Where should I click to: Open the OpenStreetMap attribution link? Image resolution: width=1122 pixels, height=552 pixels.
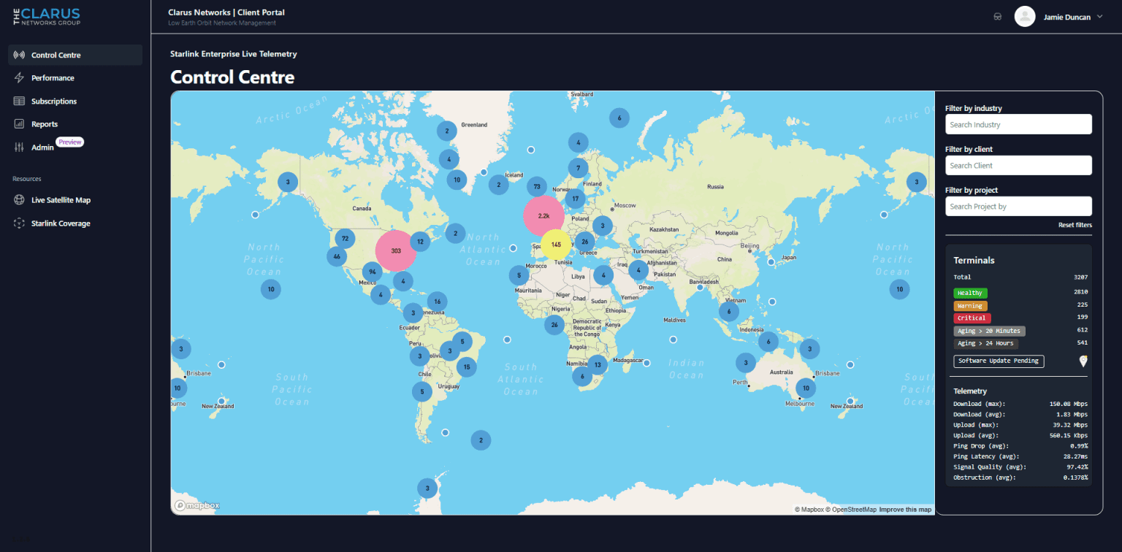coord(852,510)
